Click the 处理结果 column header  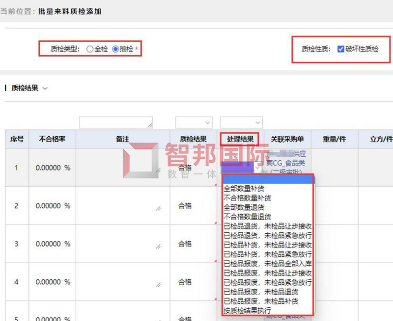point(240,139)
